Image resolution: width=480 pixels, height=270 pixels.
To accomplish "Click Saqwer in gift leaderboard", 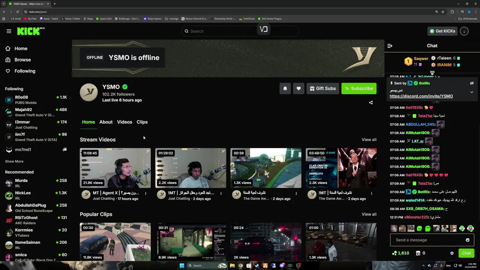I will point(421,58).
